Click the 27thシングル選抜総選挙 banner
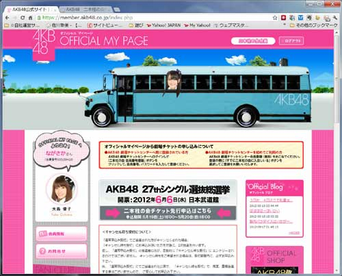Screen dimensions: 342x276 coord(168,193)
